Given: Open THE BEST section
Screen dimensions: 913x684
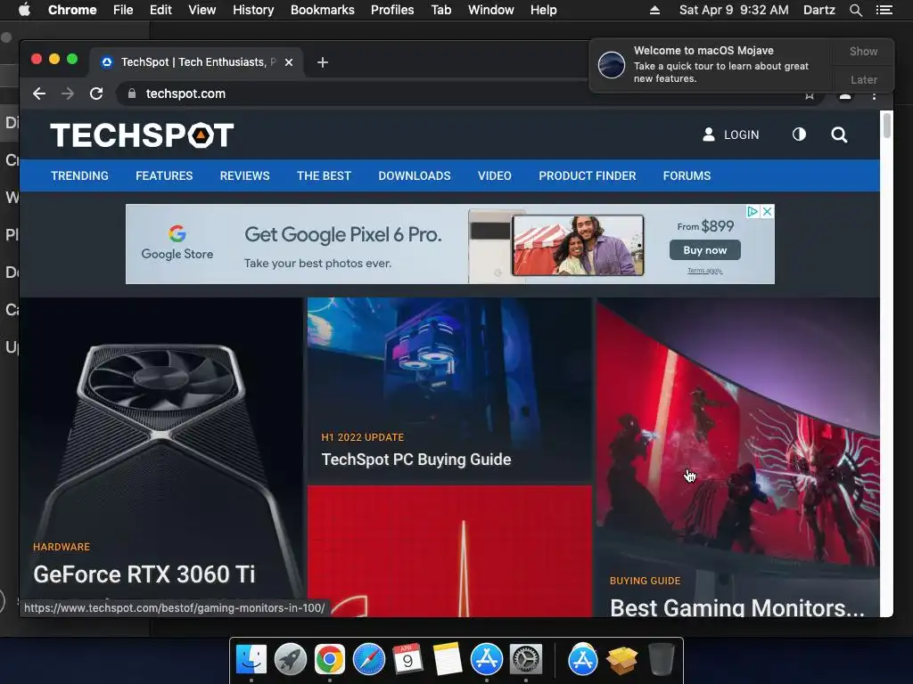Looking at the screenshot, I should 324,175.
